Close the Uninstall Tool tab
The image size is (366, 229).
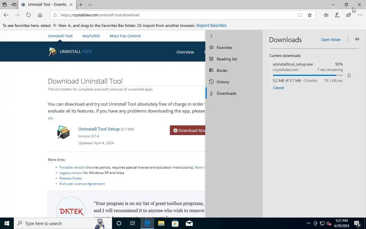point(71,5)
